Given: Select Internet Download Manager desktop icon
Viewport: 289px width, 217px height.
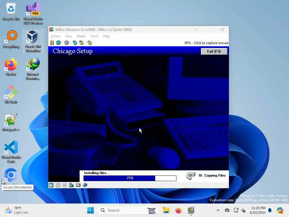Looking at the screenshot, I should click(x=33, y=69).
